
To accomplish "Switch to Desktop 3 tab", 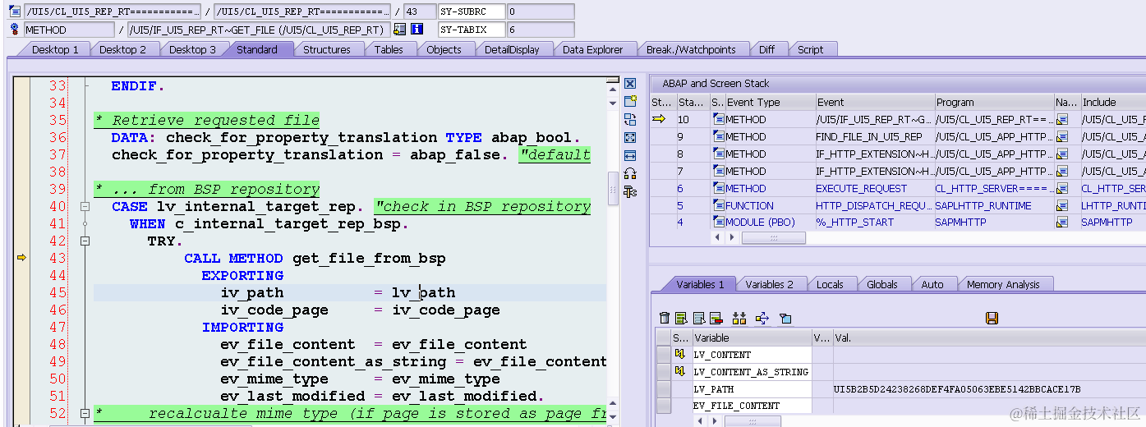I will pos(192,49).
